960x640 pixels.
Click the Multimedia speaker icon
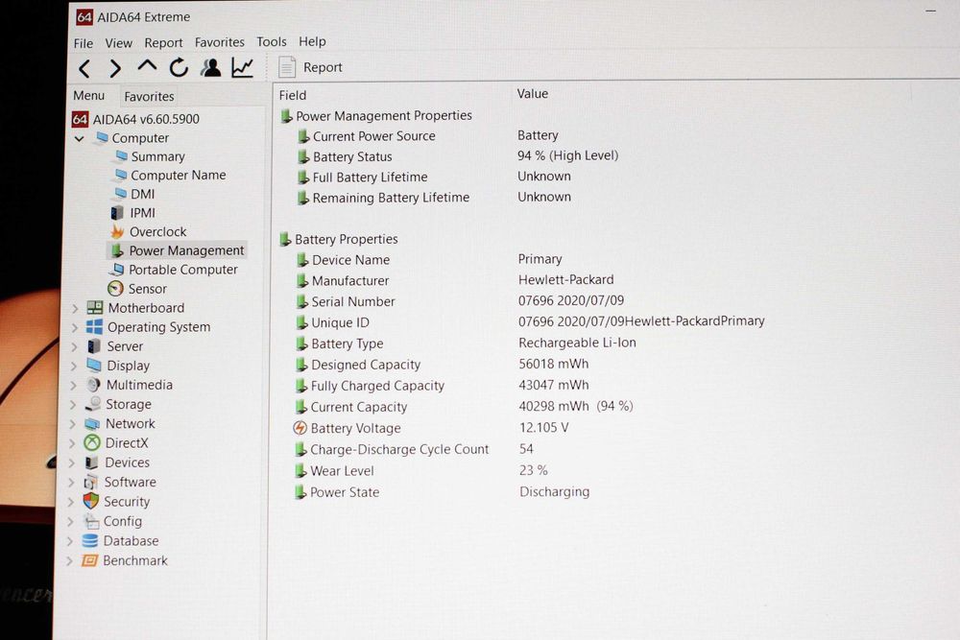[x=94, y=385]
